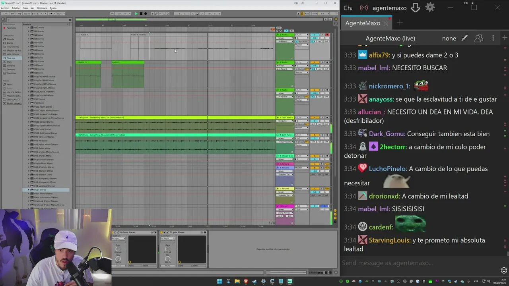Screen dimensions: 509x286
Task: Click the Stop button in Ableton transport
Action: pos(141,14)
